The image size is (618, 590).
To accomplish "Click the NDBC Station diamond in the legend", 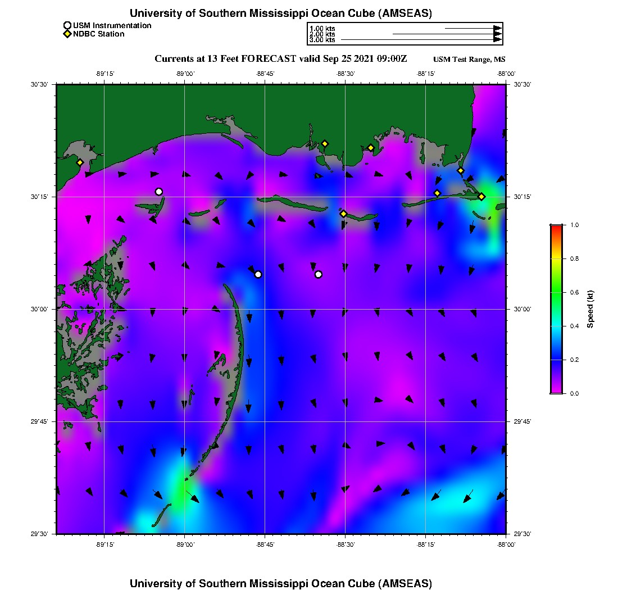I will pos(67,34).
